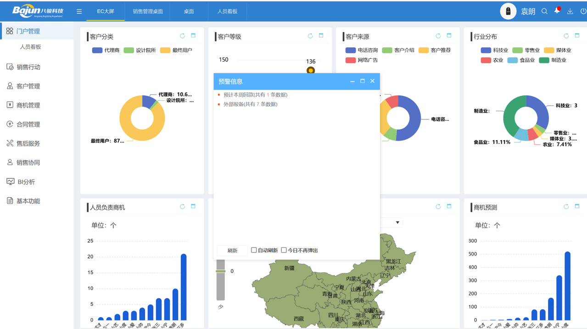
Task: Toggle 代理商 legend in 客户分类 chart
Action: (x=106, y=51)
